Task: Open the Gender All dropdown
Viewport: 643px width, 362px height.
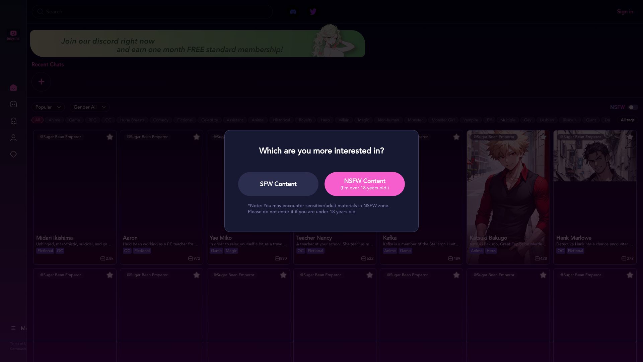Action: [89, 107]
